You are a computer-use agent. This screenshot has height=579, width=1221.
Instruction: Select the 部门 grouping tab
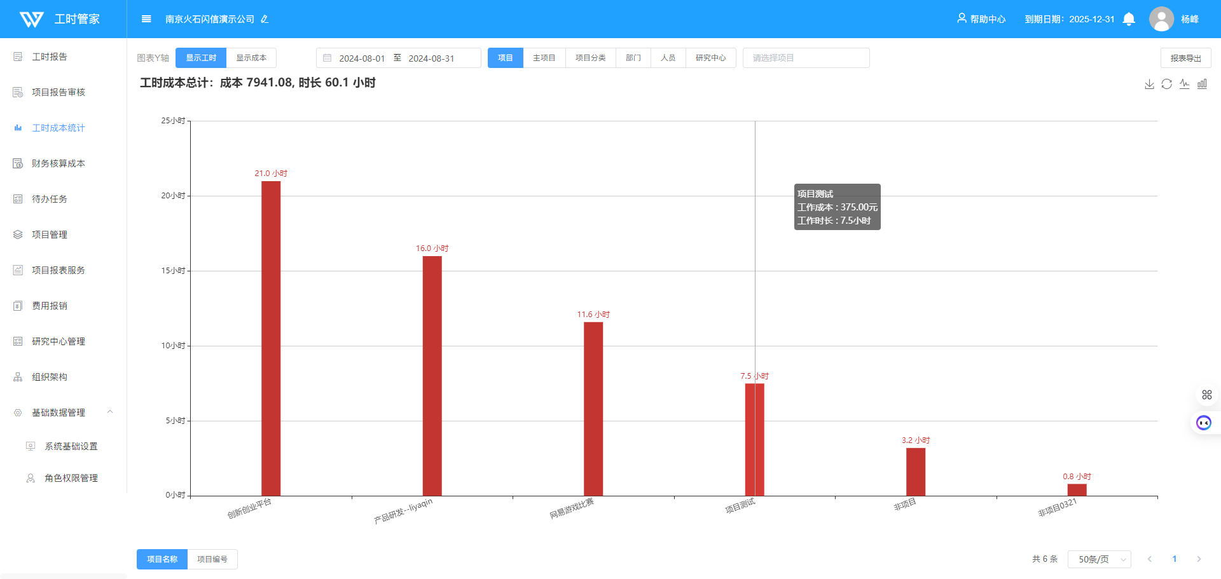(633, 58)
